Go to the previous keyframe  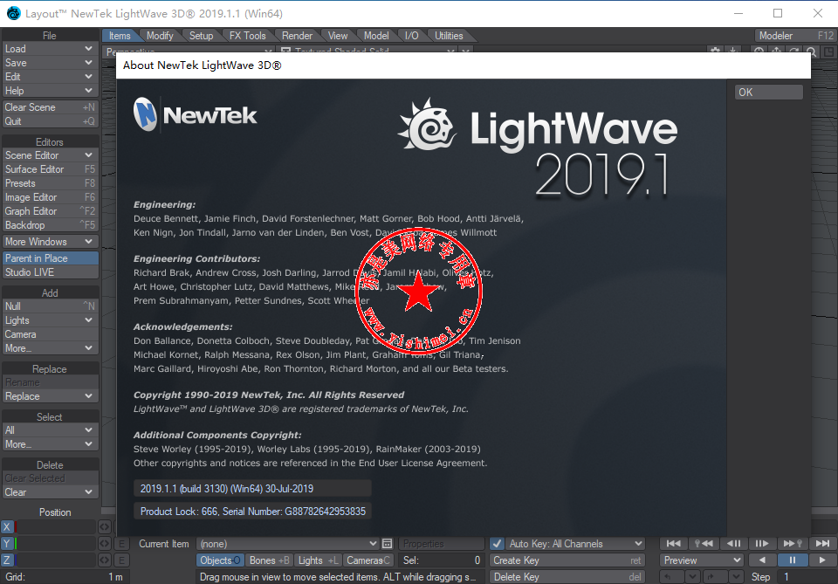[704, 543]
